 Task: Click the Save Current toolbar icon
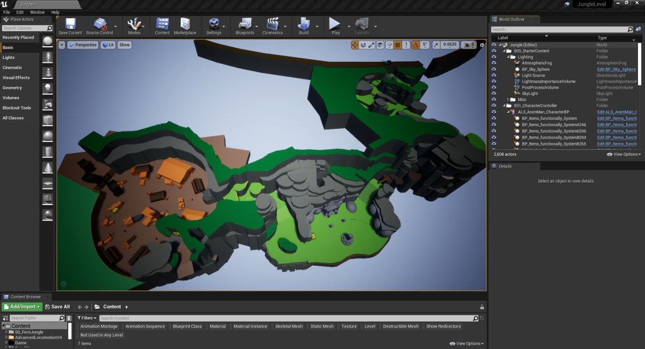click(x=70, y=25)
